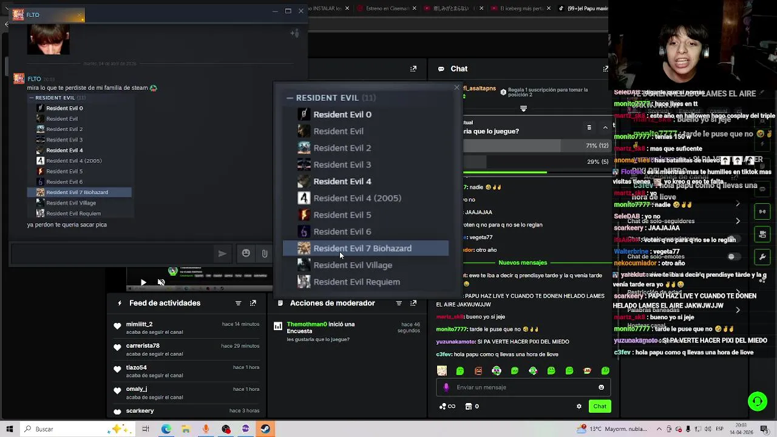Open filter menu of Feed de actividades
The height and width of the screenshot is (437, 777).
pos(238,303)
